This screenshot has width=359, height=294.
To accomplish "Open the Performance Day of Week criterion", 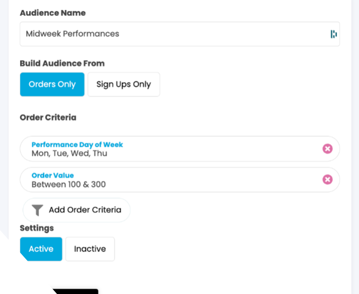I will (77, 144).
